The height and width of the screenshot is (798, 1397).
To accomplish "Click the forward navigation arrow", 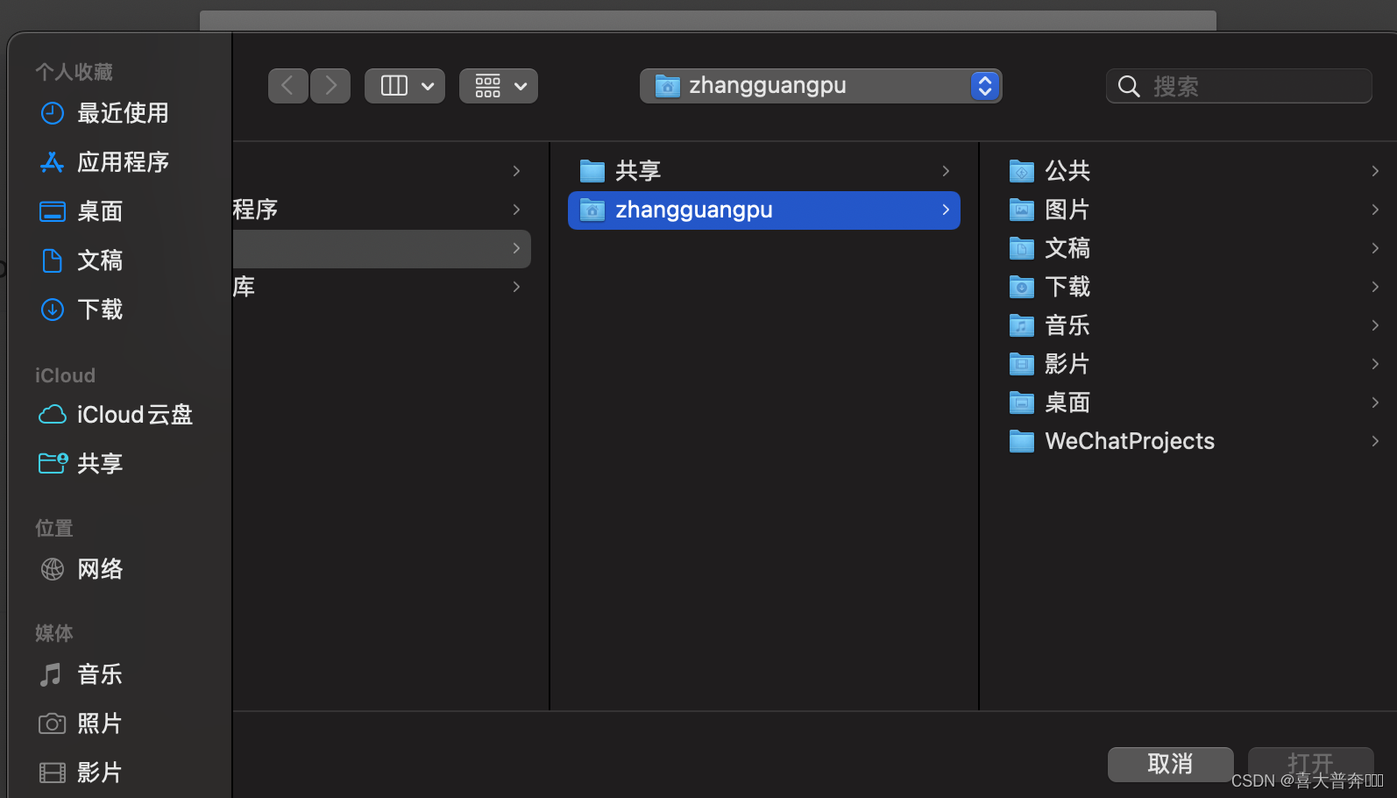I will coord(330,86).
